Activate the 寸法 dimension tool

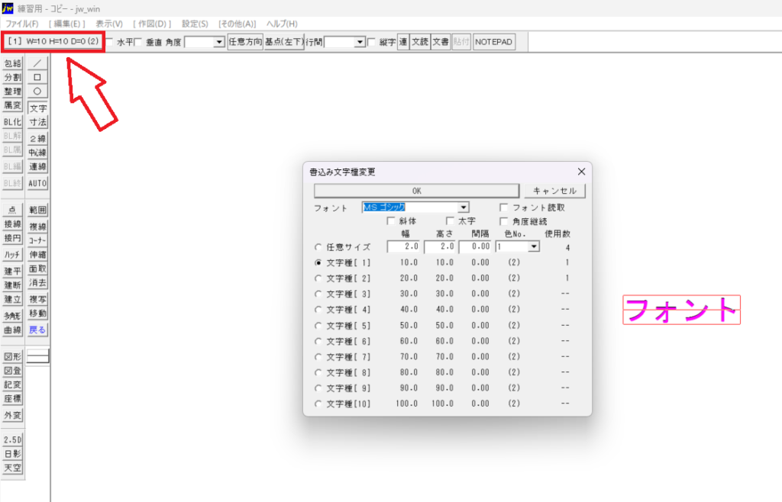click(37, 122)
